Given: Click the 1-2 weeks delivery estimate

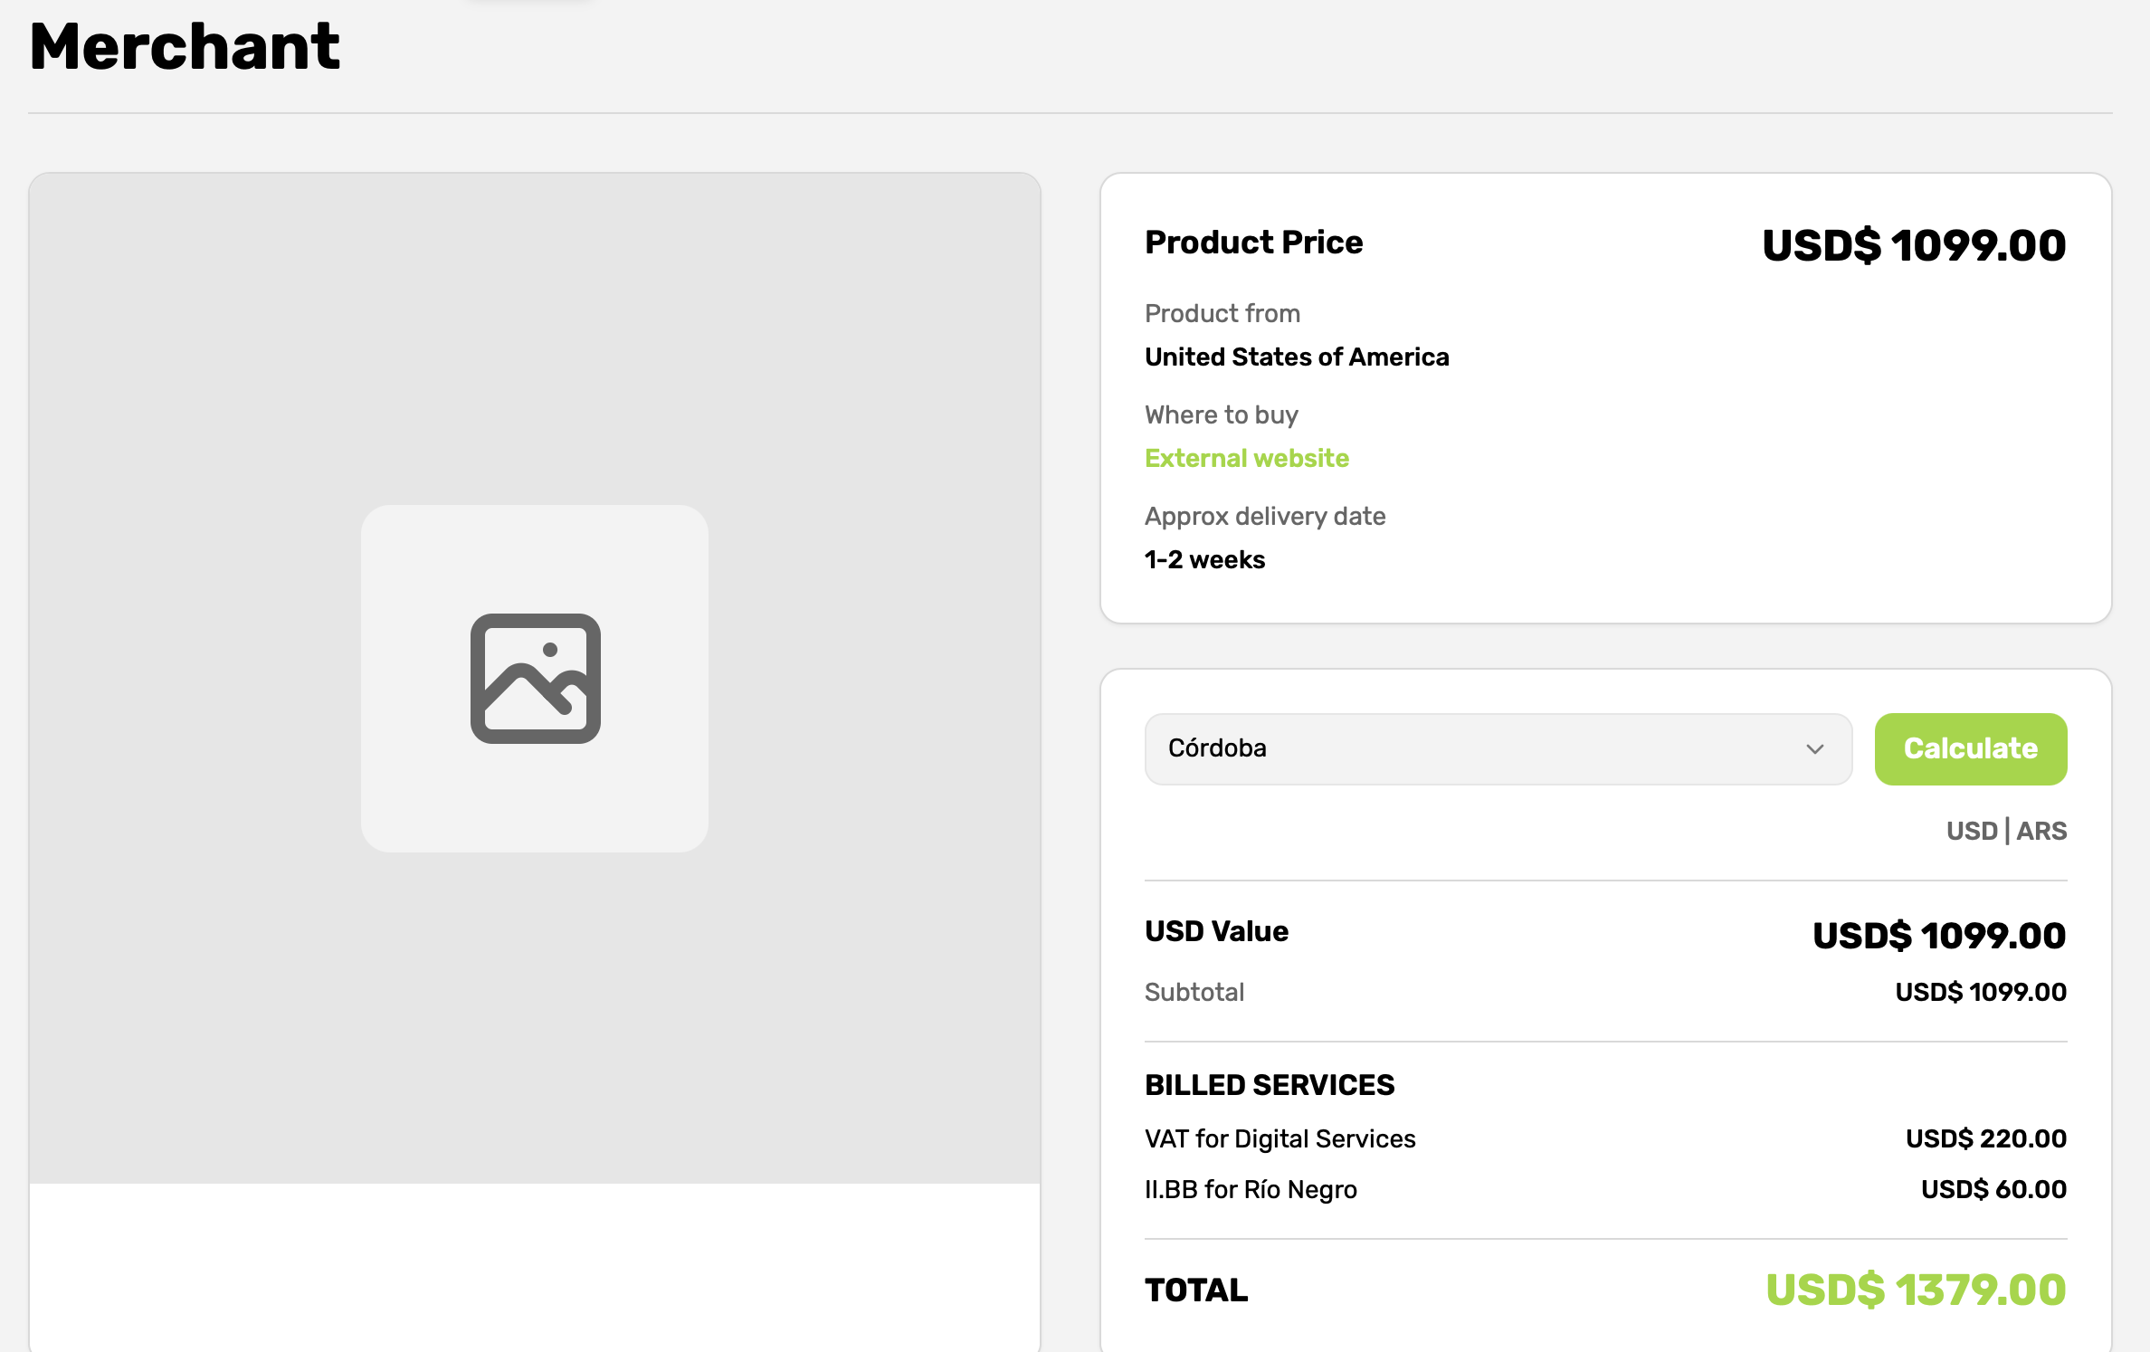Looking at the screenshot, I should (1204, 559).
